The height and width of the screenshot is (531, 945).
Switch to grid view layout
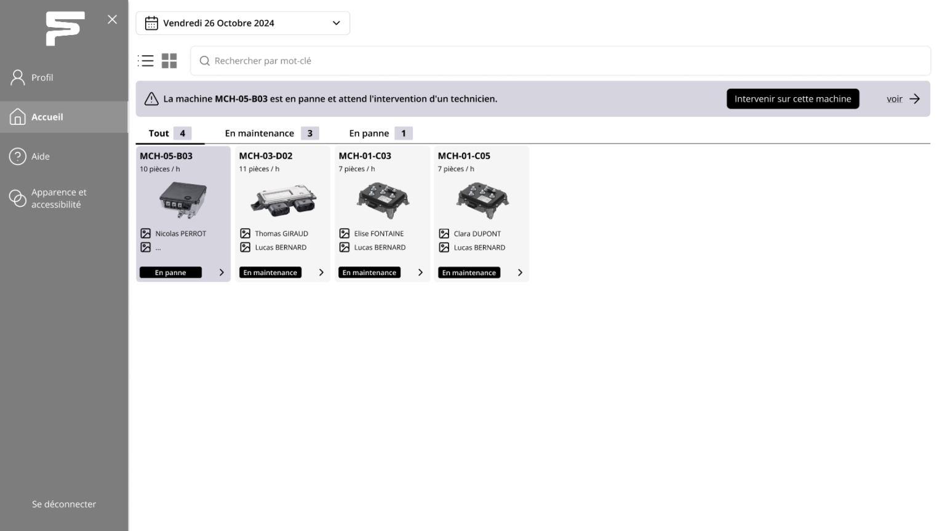(x=169, y=61)
